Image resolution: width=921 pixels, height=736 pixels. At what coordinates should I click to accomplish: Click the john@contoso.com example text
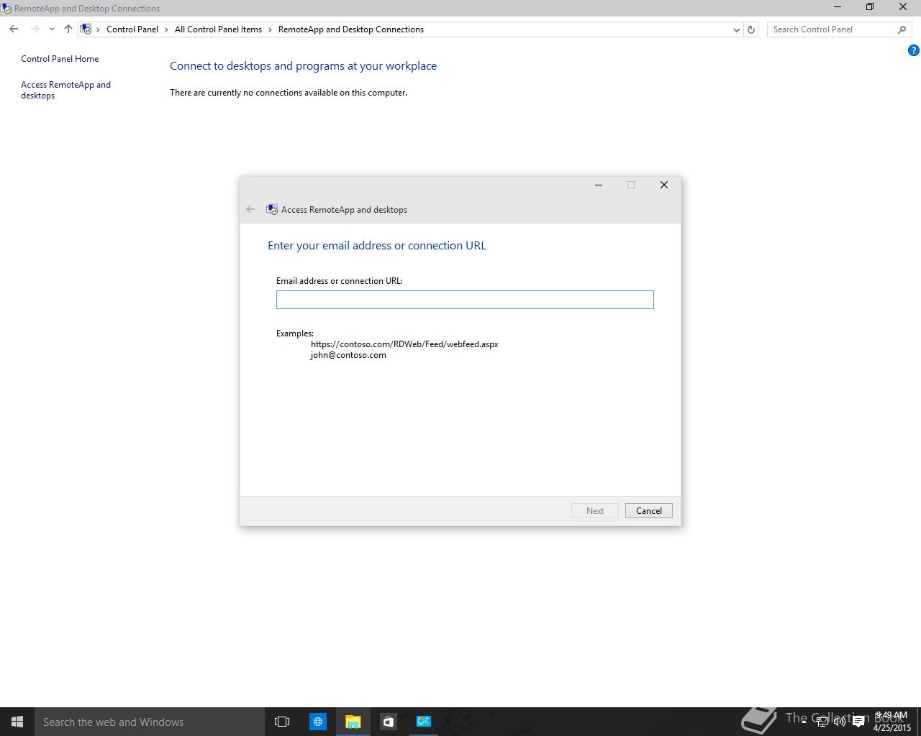[348, 355]
